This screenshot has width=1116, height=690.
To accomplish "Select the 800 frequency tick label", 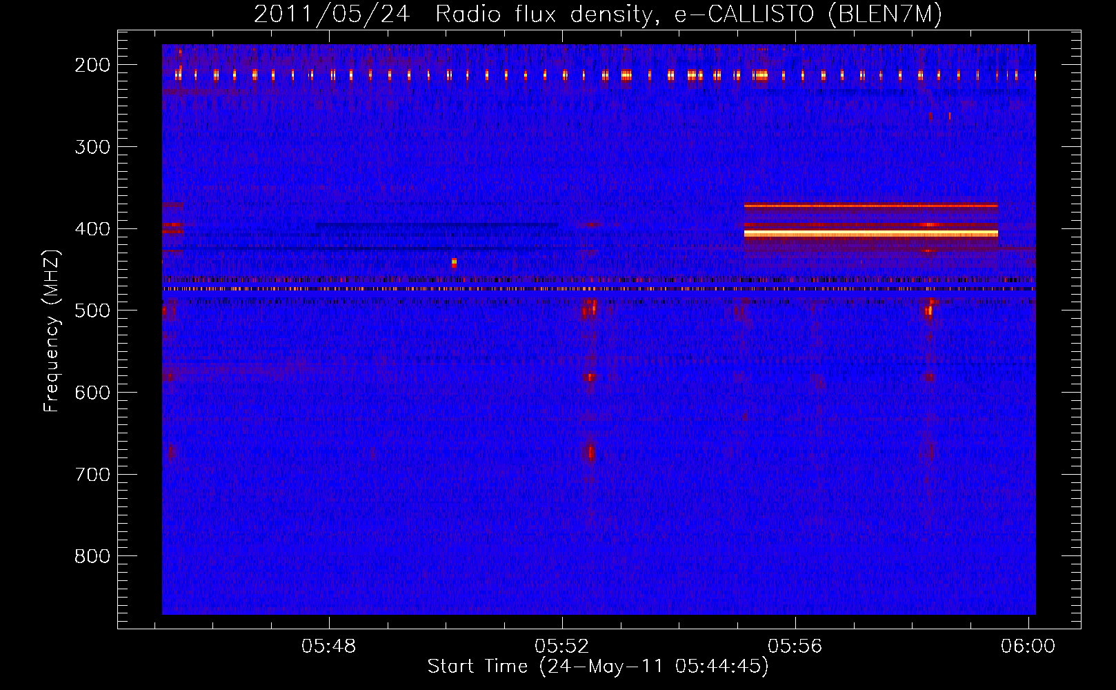I will point(92,556).
